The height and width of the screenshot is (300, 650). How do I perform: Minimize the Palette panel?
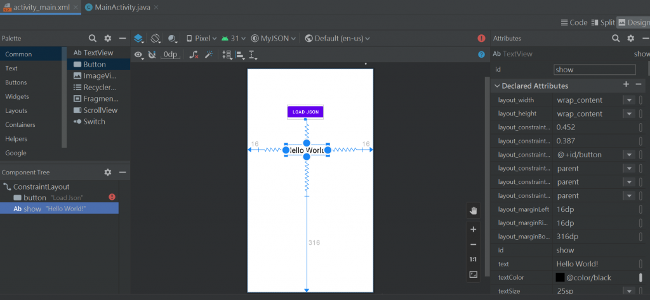click(123, 38)
